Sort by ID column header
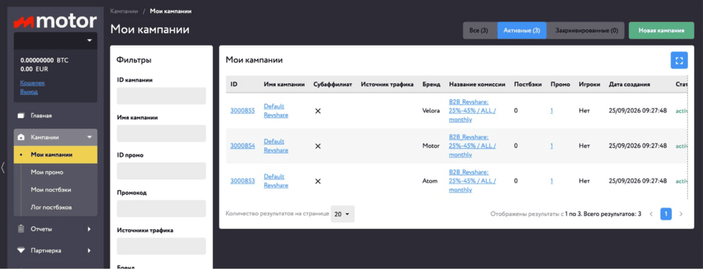The width and height of the screenshot is (703, 269). [234, 84]
